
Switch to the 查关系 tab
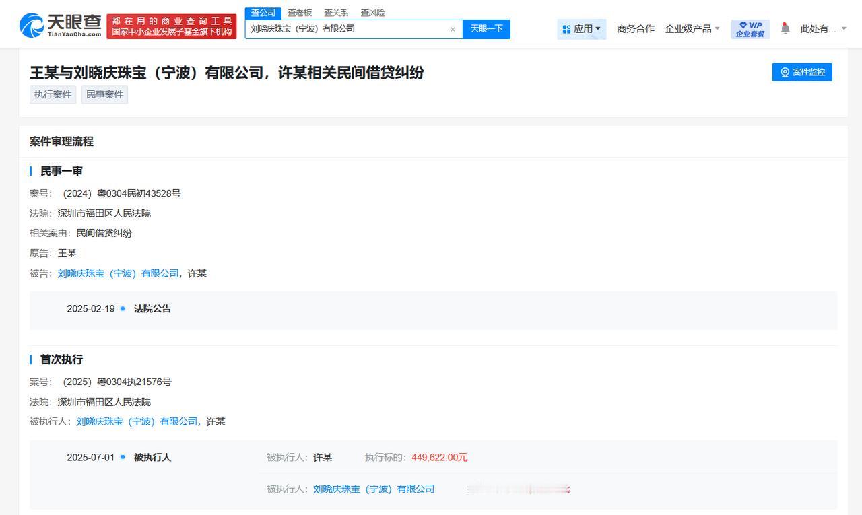pyautogui.click(x=336, y=13)
